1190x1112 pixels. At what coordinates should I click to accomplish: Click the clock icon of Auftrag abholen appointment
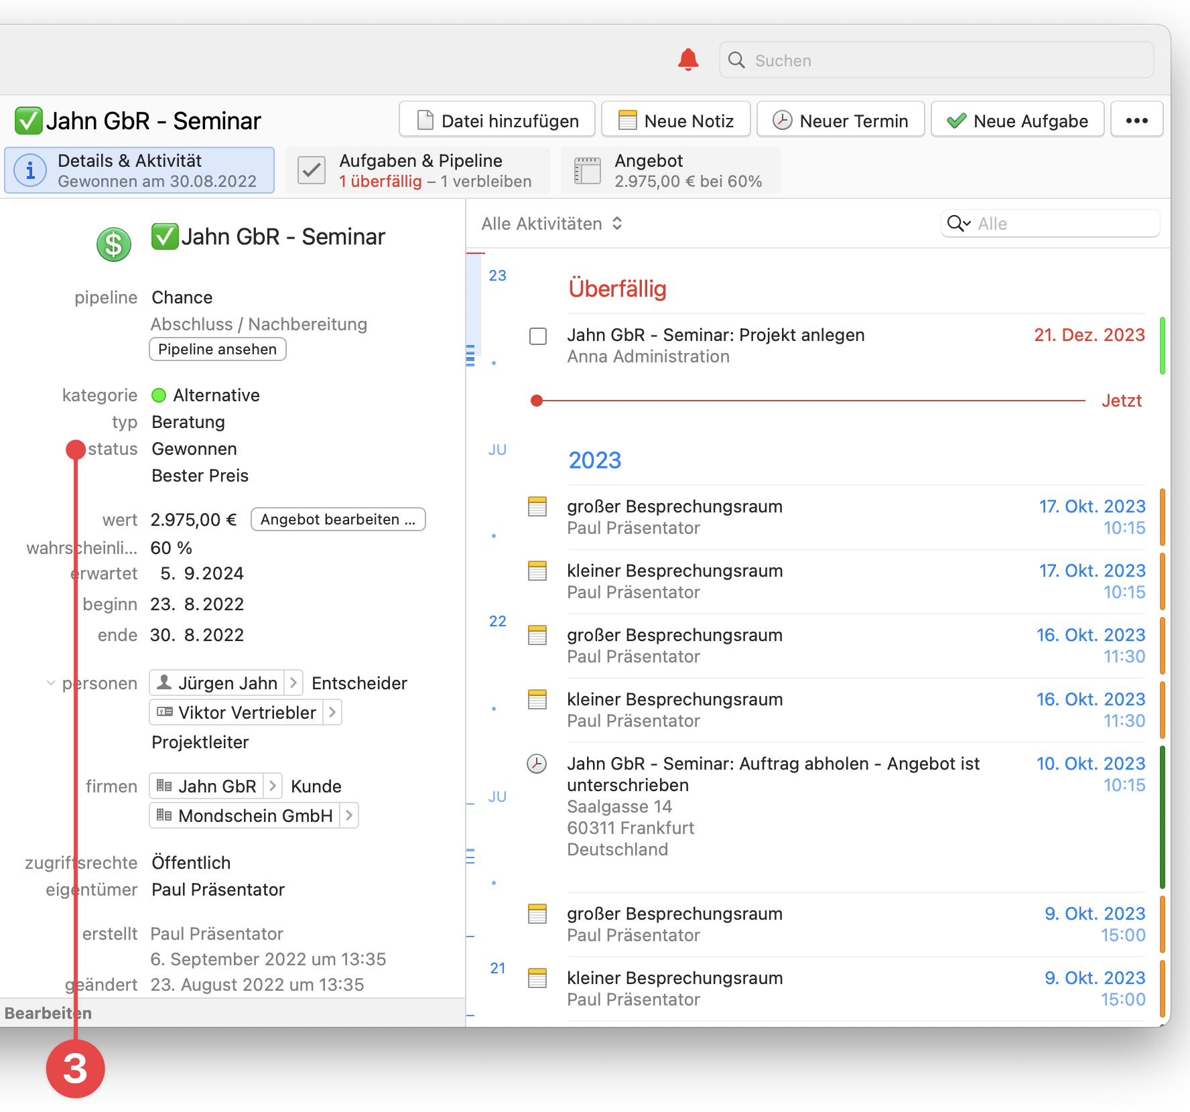click(x=537, y=764)
